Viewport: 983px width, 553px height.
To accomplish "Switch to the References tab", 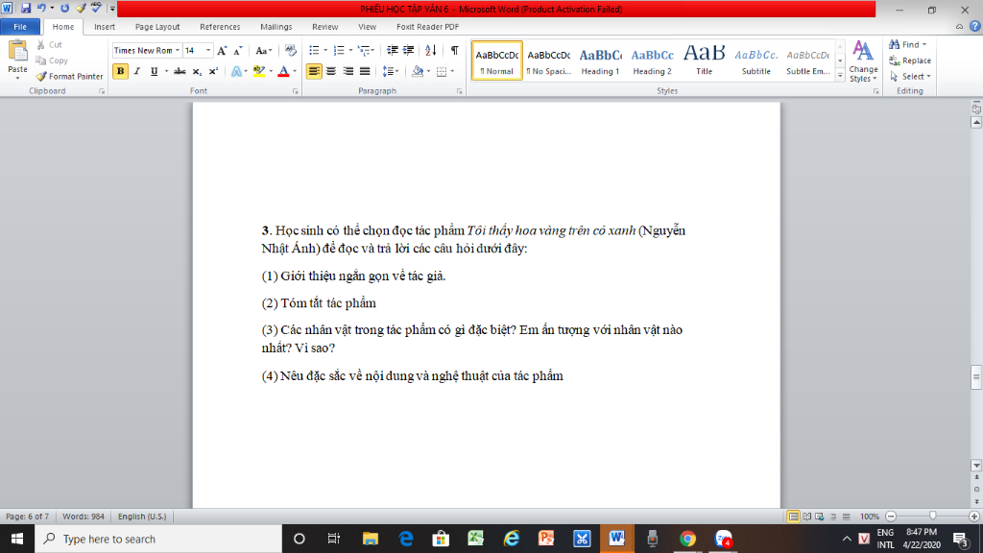I will coord(220,26).
